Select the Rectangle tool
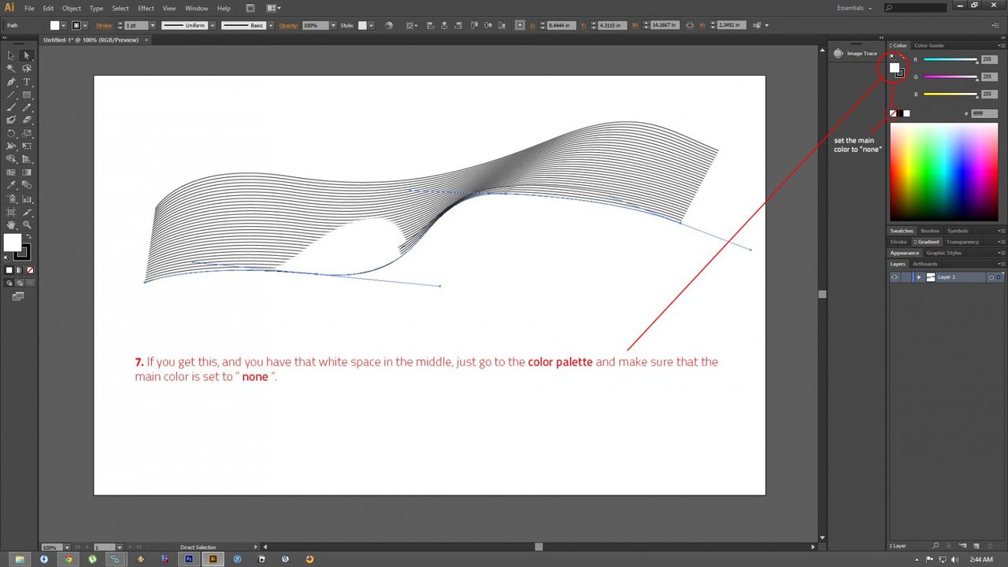The height and width of the screenshot is (567, 1008). [26, 94]
